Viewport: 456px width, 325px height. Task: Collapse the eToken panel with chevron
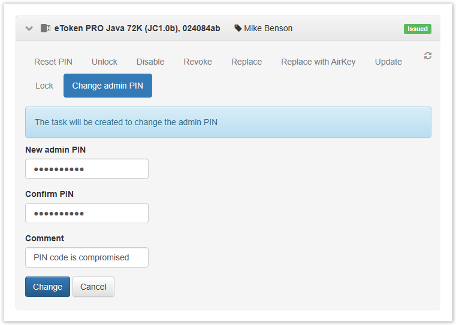(x=29, y=28)
